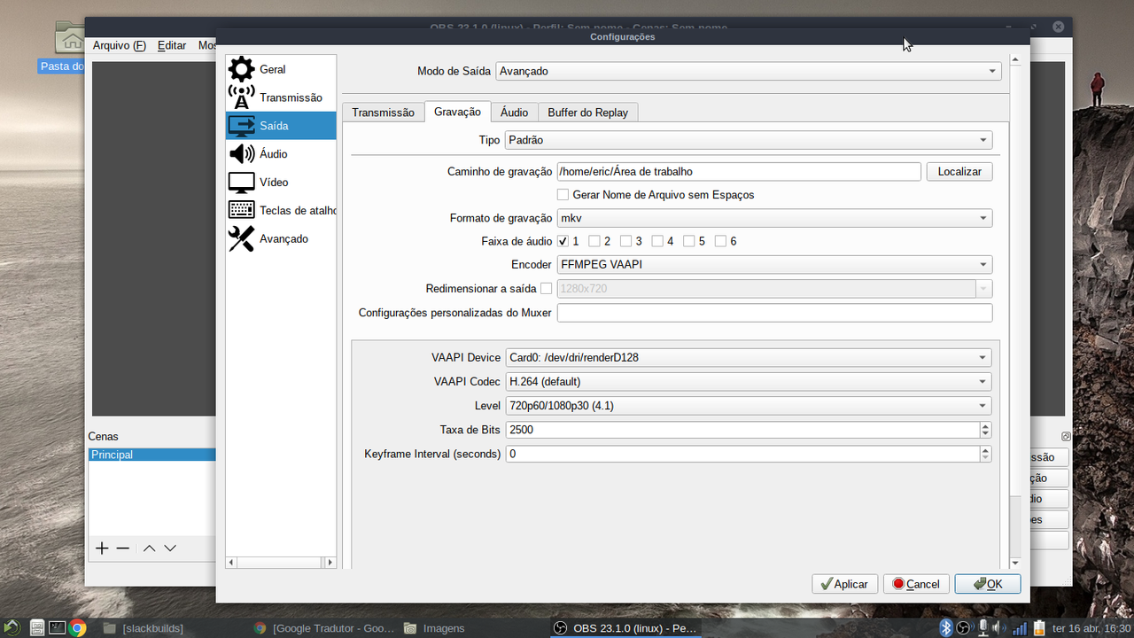Check audio track 2
This screenshot has width=1134, height=638.
coord(594,241)
